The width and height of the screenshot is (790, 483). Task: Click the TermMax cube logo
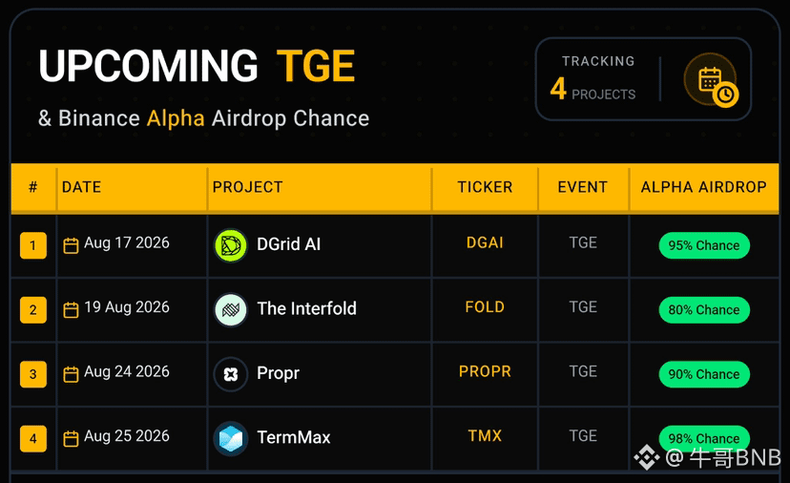231,438
